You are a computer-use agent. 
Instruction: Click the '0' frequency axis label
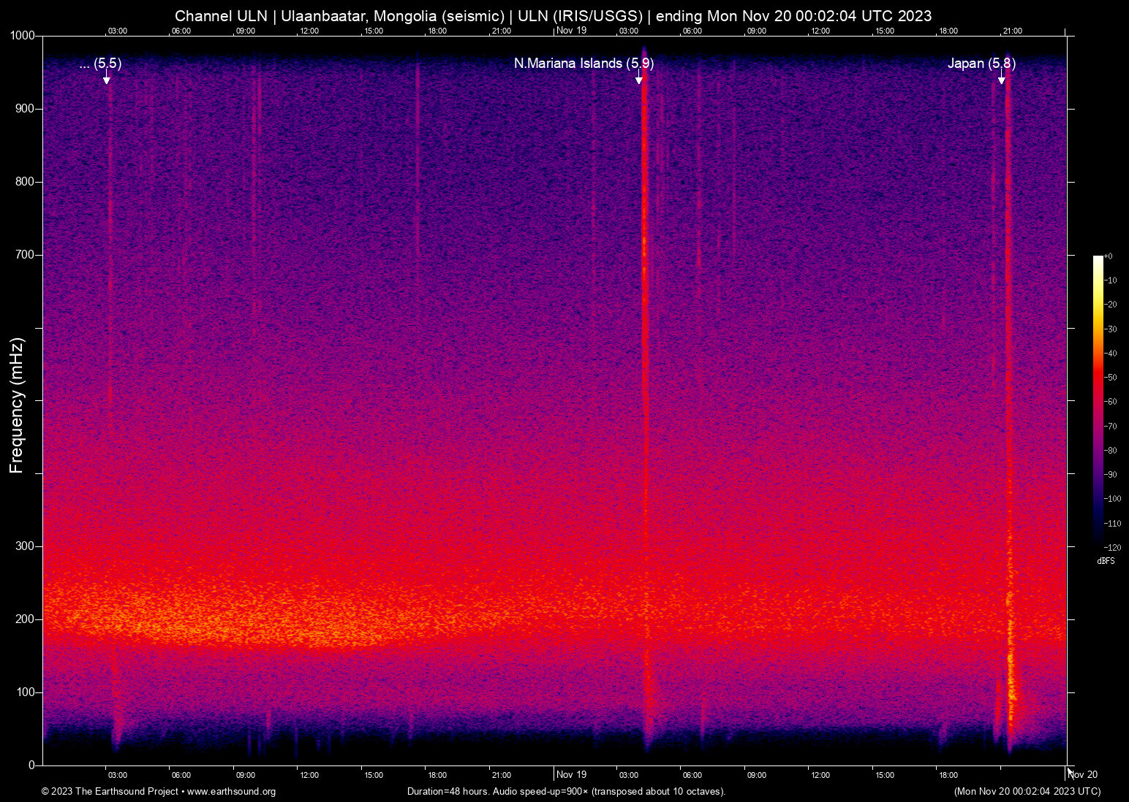tap(31, 765)
